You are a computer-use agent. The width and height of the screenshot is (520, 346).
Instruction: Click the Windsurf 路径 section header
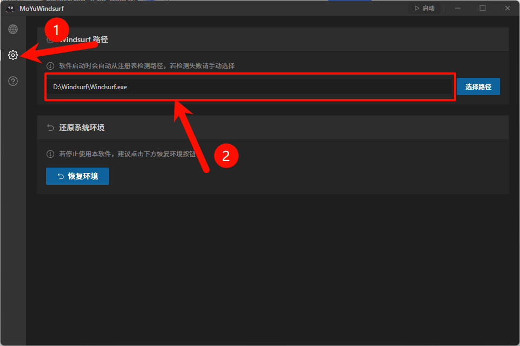tap(83, 39)
